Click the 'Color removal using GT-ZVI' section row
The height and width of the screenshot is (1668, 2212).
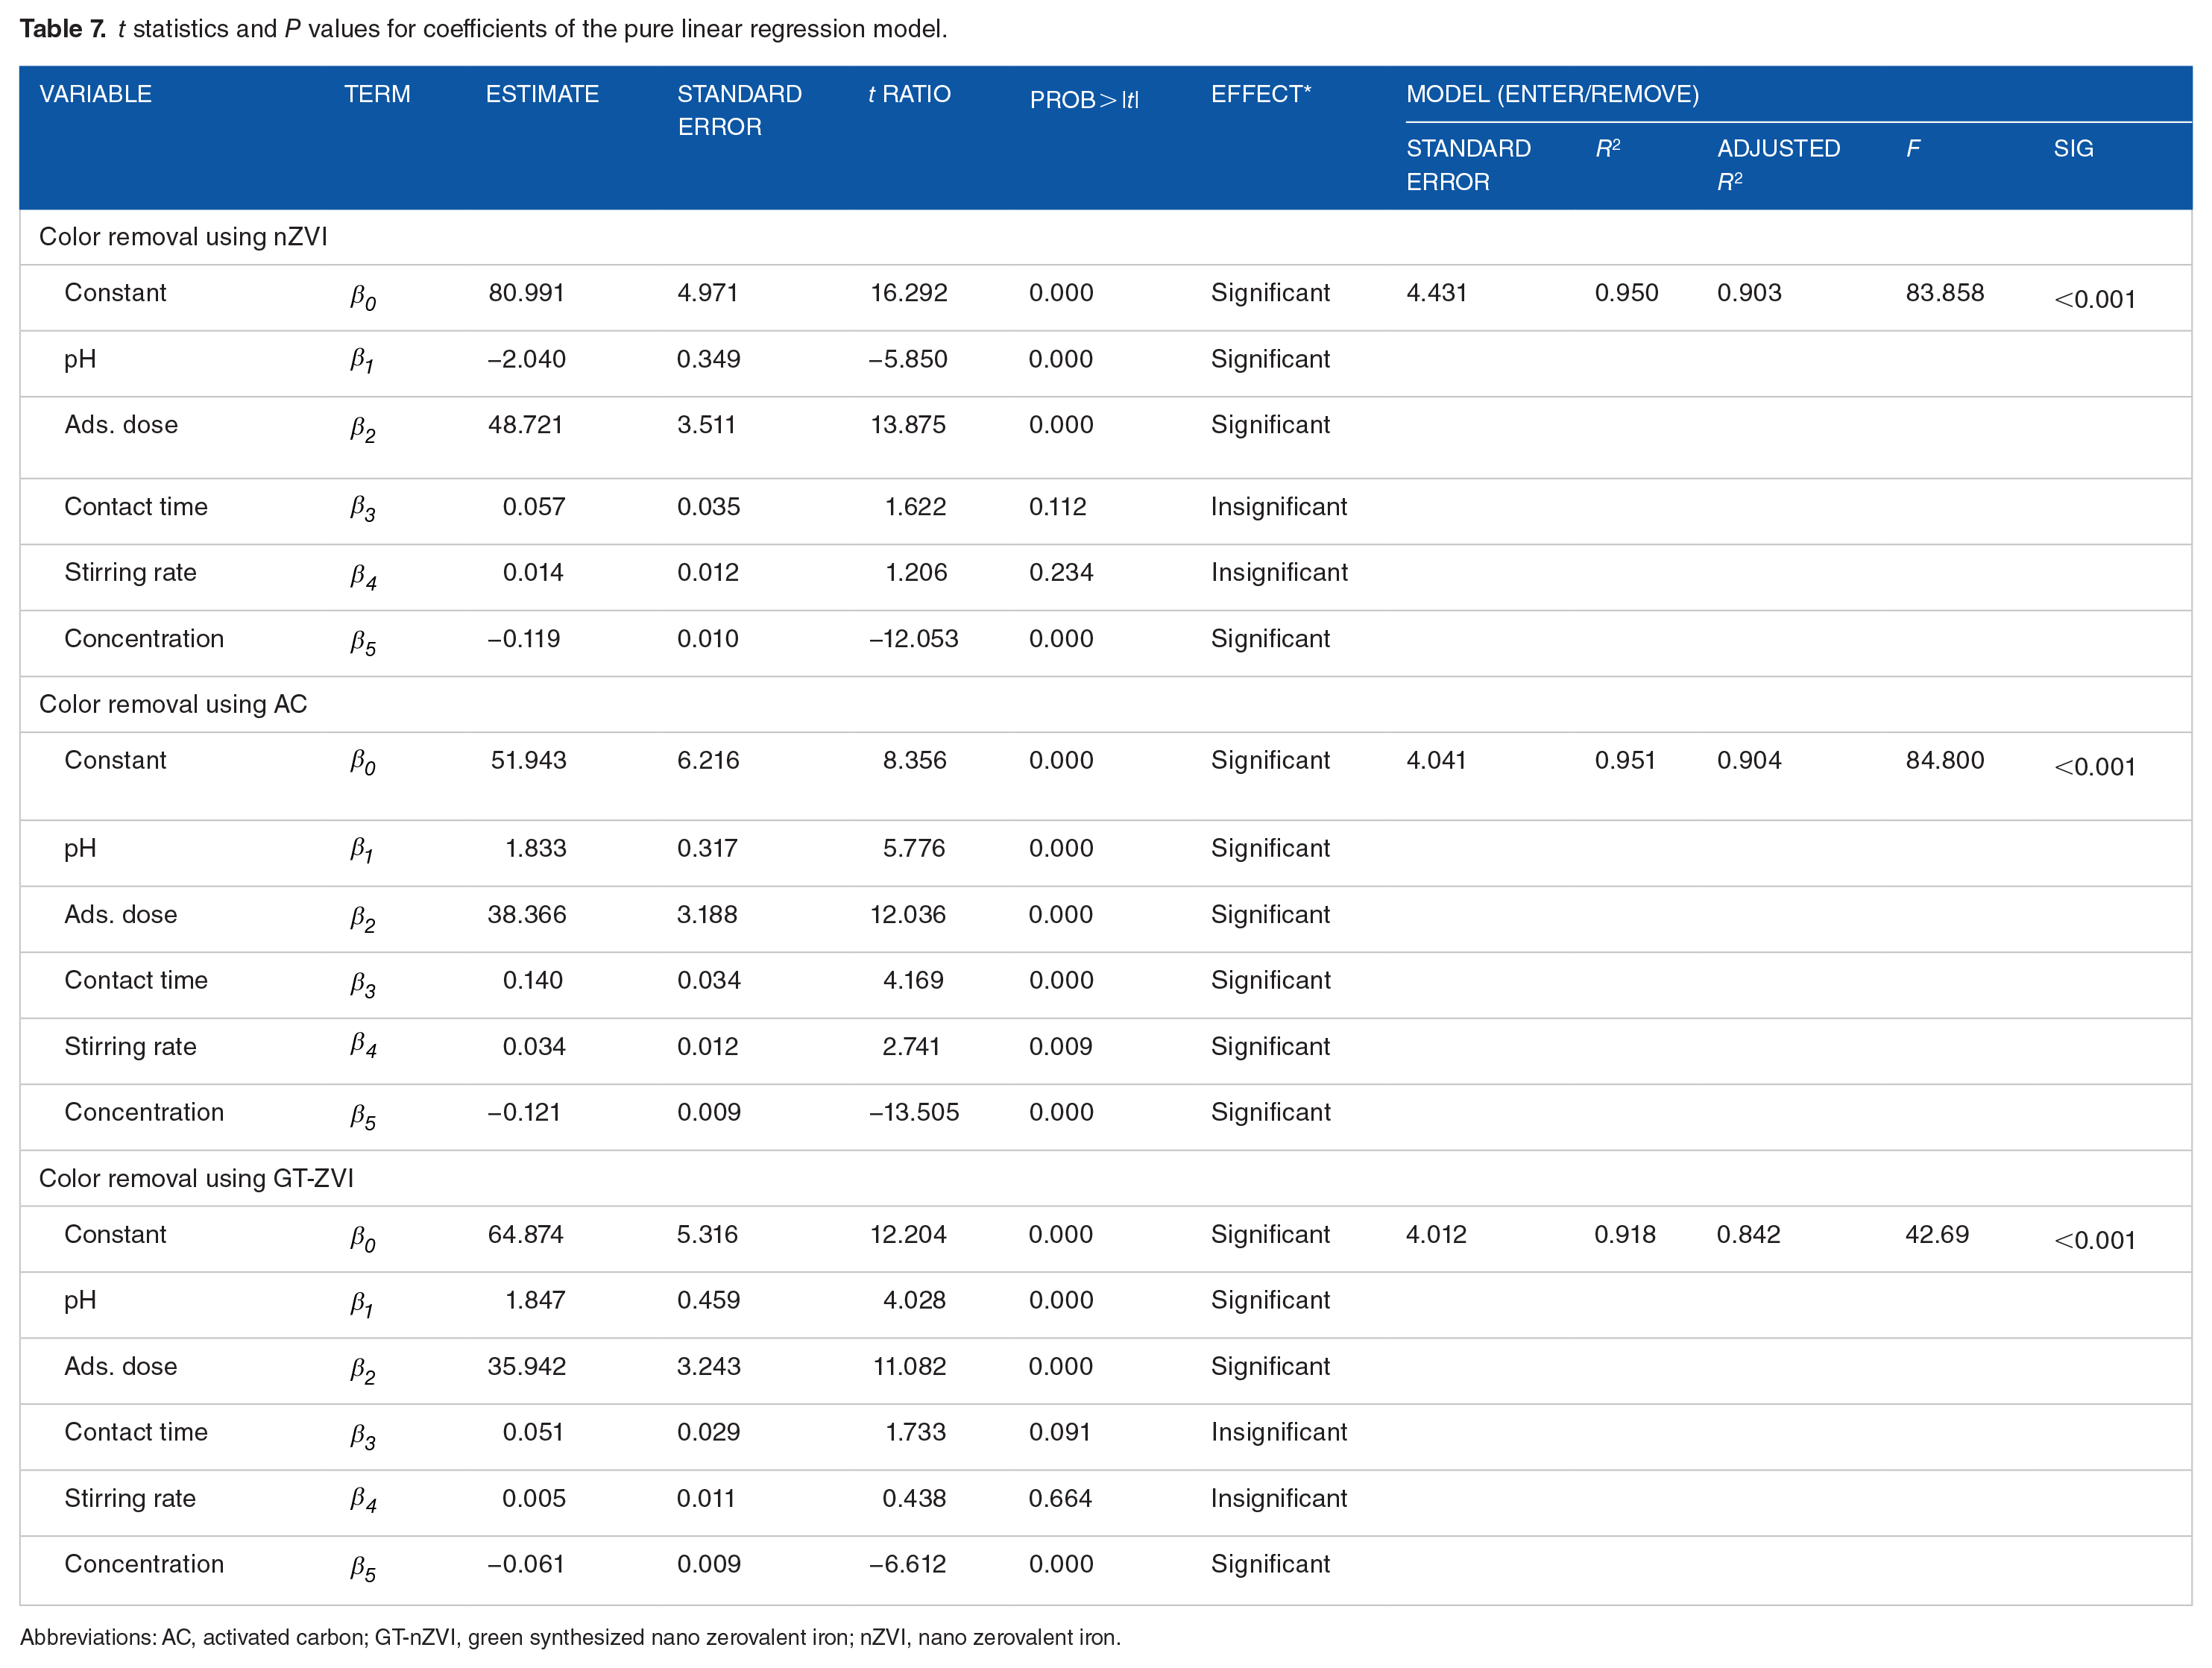click(196, 1178)
